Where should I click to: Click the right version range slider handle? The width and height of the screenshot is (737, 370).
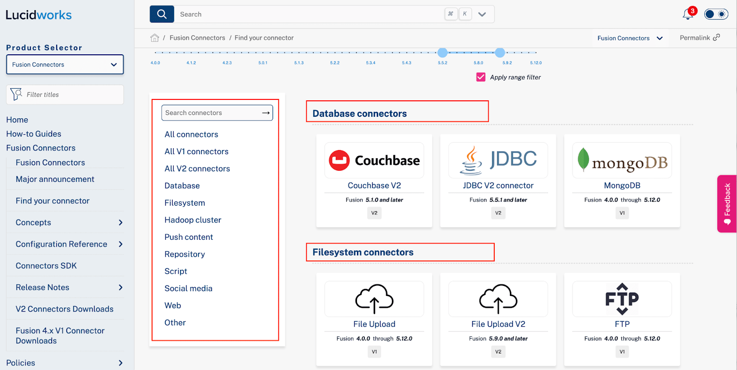[x=500, y=52]
